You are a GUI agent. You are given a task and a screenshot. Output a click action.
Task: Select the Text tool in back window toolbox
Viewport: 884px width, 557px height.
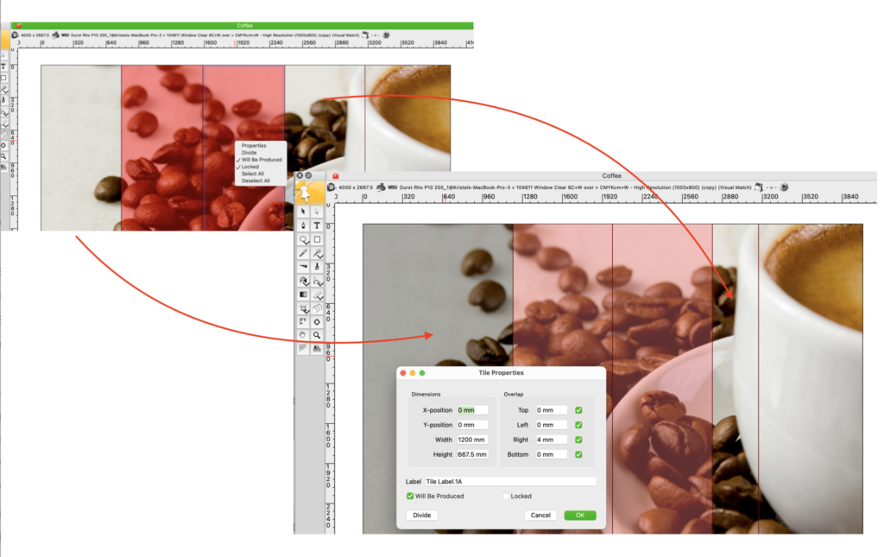point(4,66)
